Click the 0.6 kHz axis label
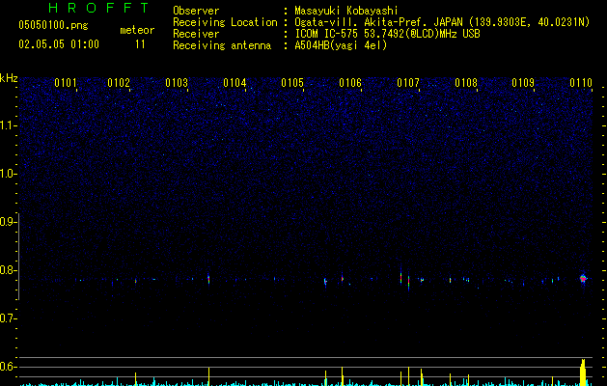 click(7, 367)
